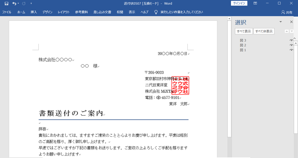Click the document scrollbar up arrow
This screenshot has width=298, height=158.
[x=229, y=19]
